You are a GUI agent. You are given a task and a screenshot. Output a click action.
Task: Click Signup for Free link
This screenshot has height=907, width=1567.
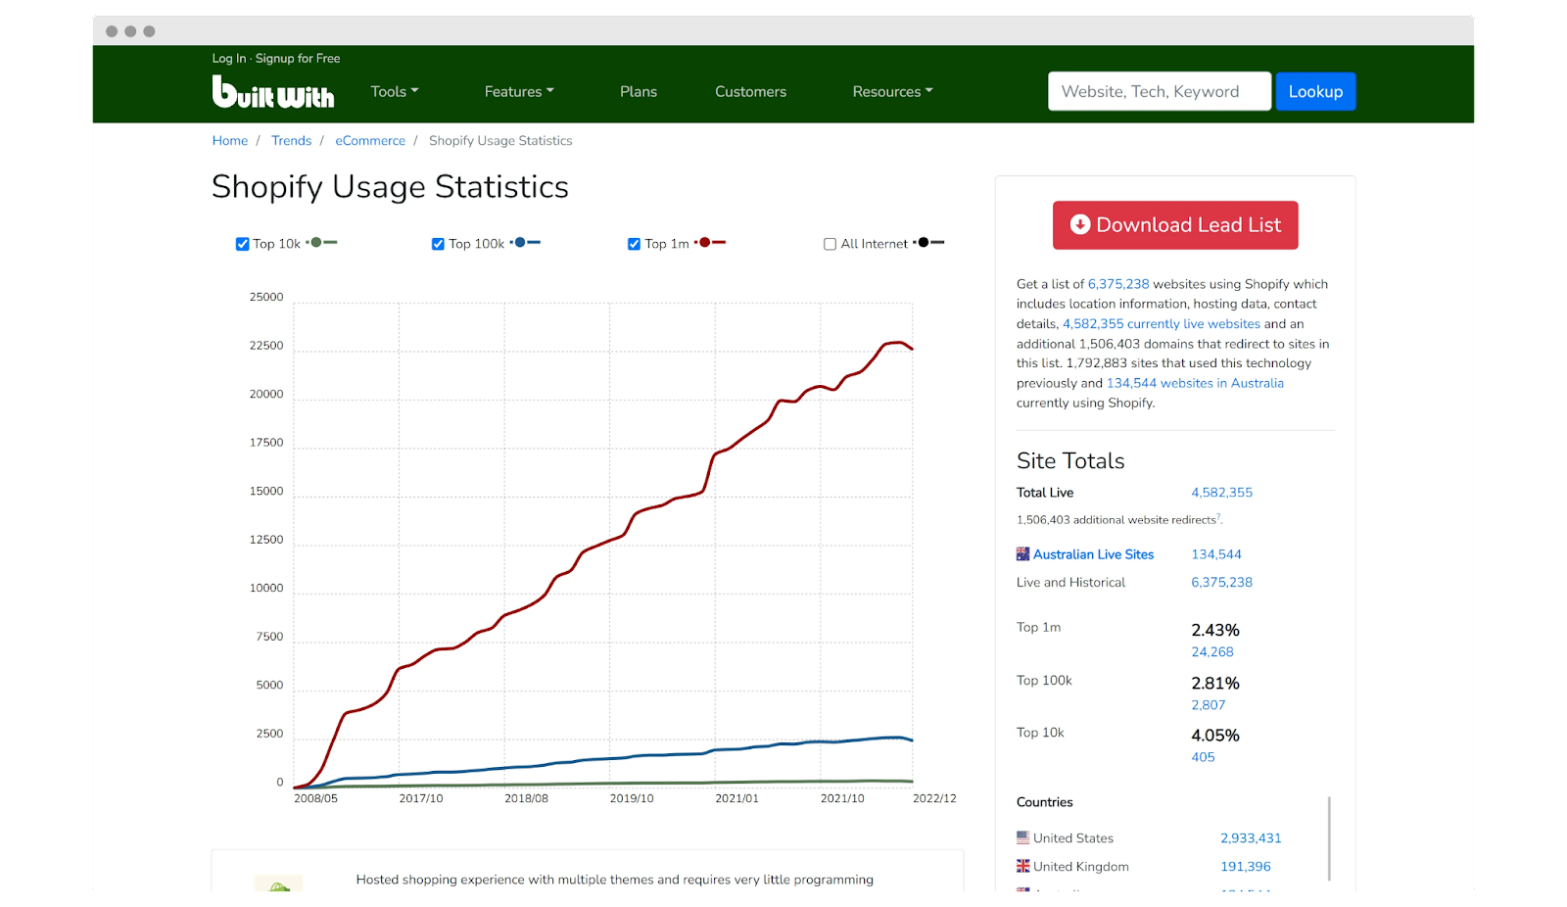click(298, 59)
